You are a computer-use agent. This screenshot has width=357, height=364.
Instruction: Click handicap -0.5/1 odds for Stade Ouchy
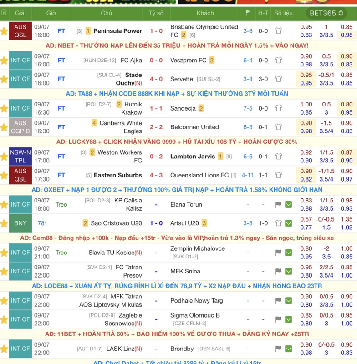point(326,75)
